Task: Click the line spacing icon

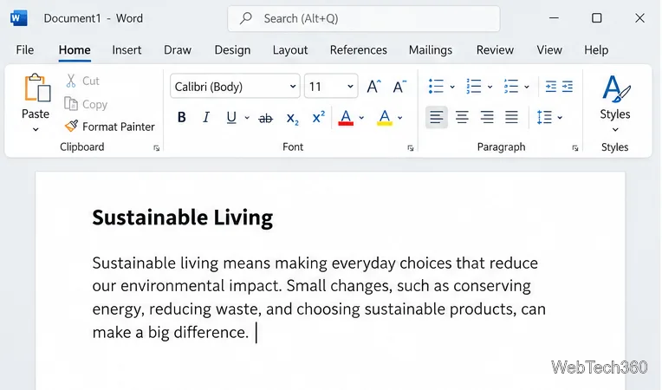Action: 544,117
